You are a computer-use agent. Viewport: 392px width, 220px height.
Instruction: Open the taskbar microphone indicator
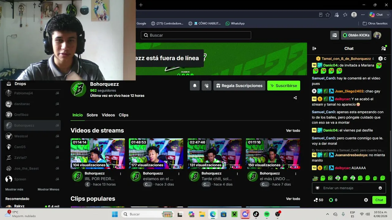click(x=343, y=214)
